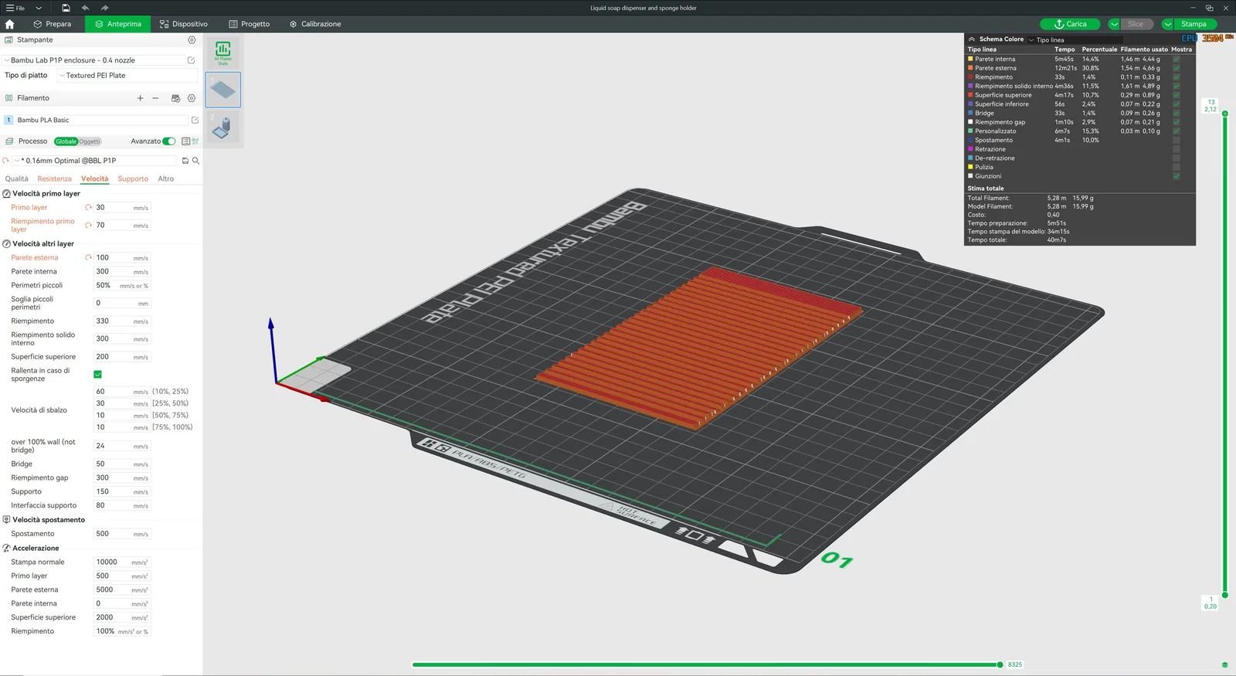The image size is (1236, 676).
Task: Click the Spostamento travel speed field
Action: coord(121,534)
